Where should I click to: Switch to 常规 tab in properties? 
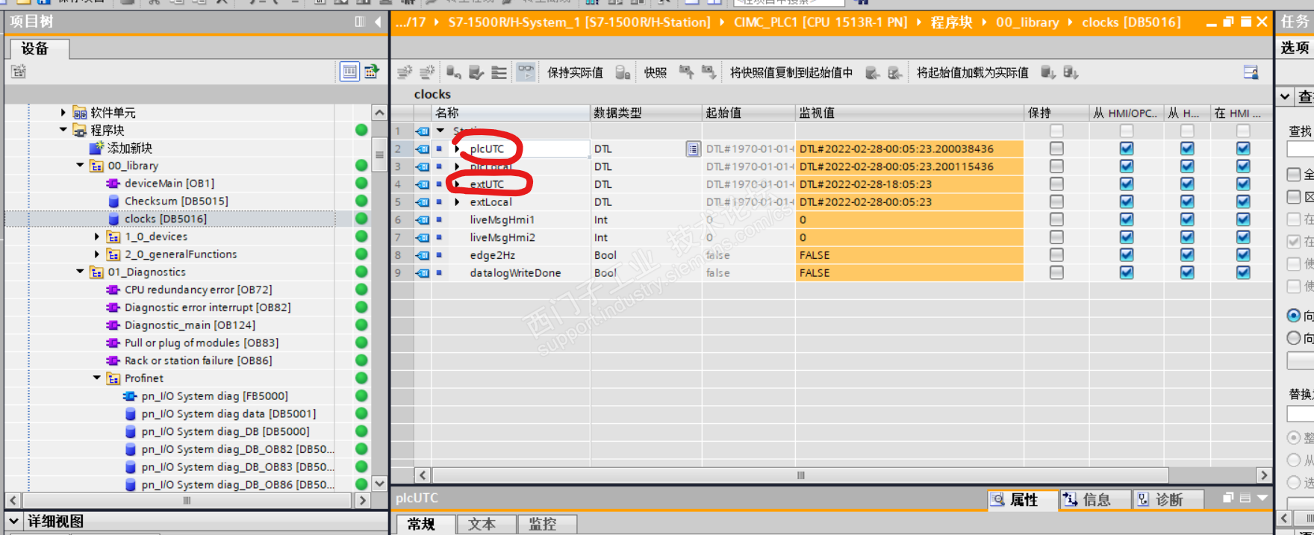[x=422, y=525]
